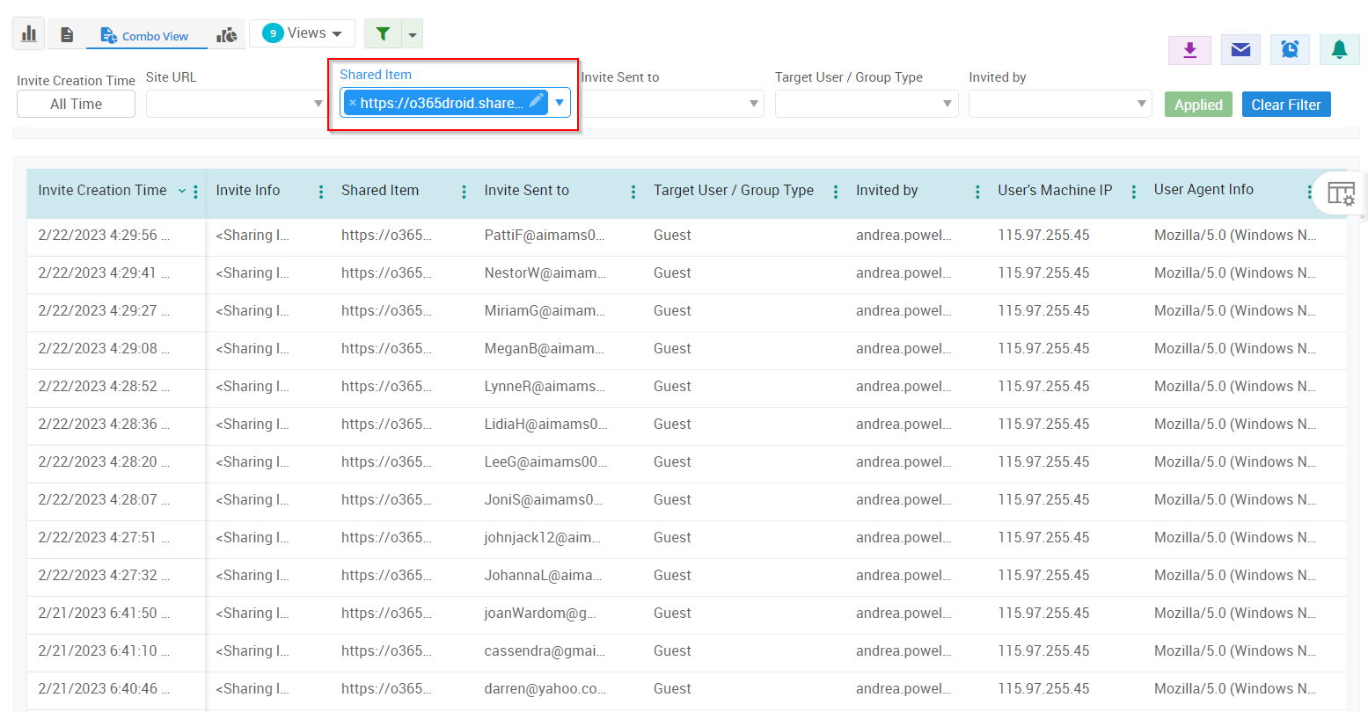
Task: Click the All Time date button
Action: click(x=76, y=104)
